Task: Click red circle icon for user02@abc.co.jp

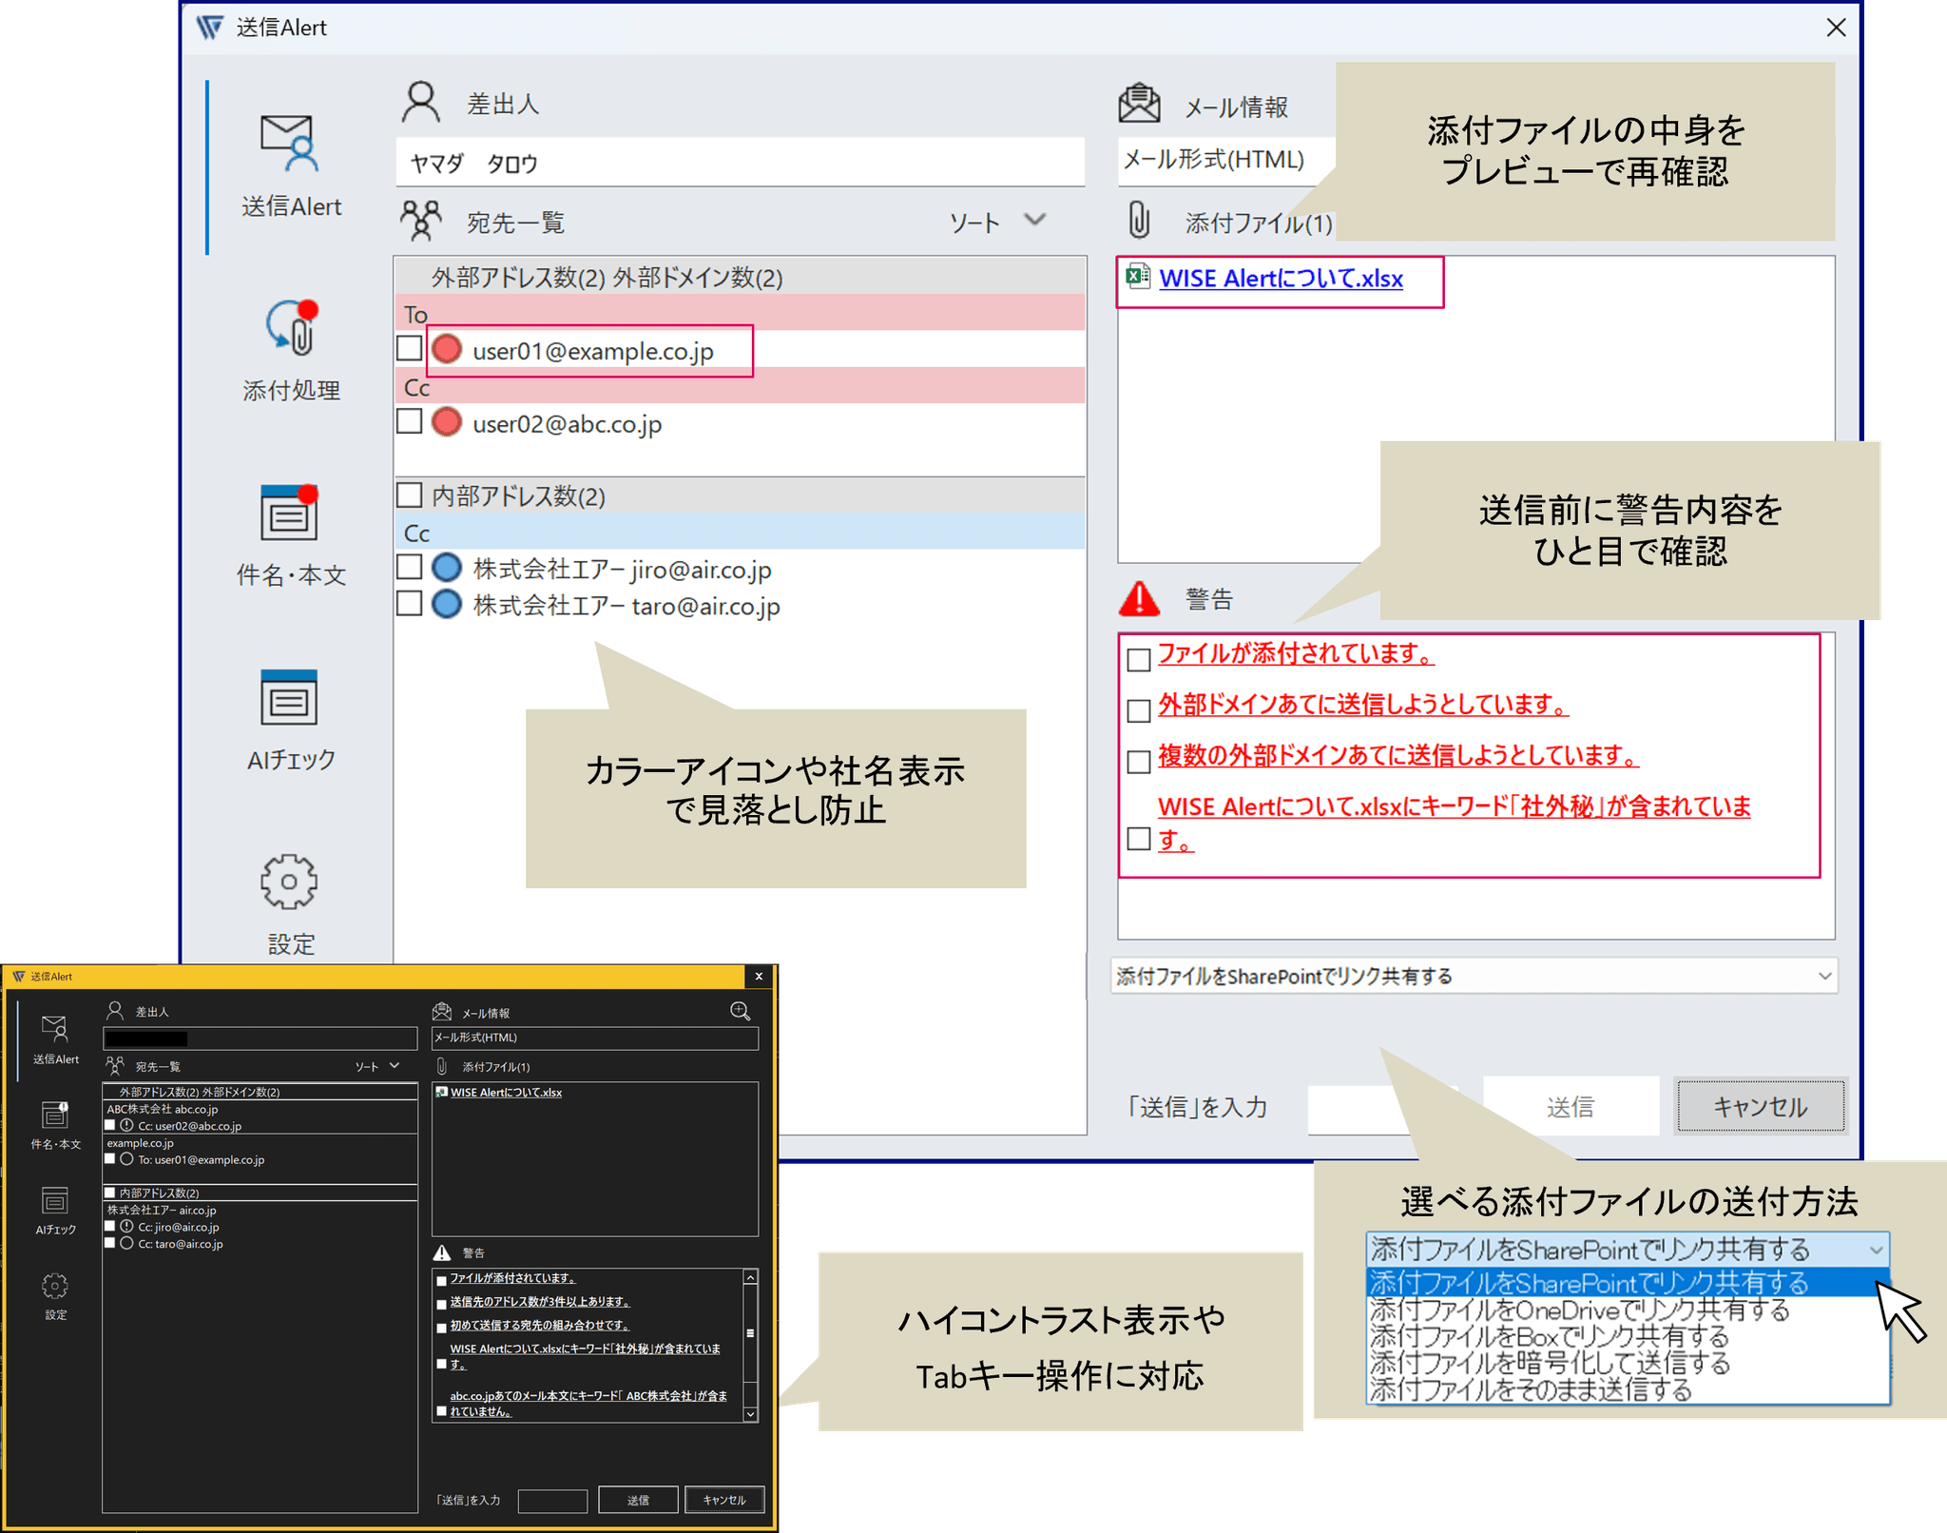Action: pyautogui.click(x=447, y=422)
